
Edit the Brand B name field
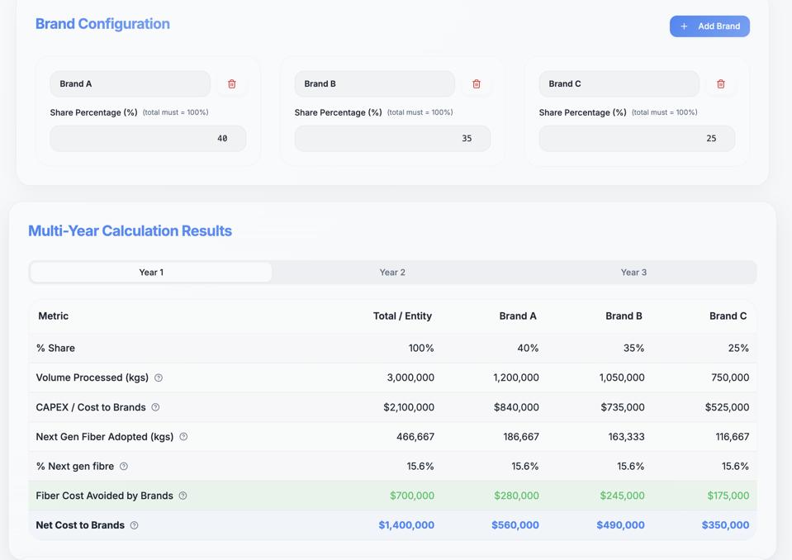(x=374, y=84)
